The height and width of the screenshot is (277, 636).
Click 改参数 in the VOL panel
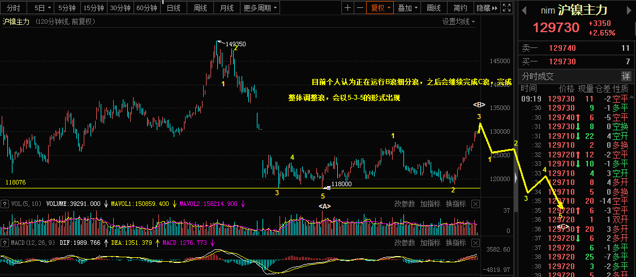[x=405, y=204]
